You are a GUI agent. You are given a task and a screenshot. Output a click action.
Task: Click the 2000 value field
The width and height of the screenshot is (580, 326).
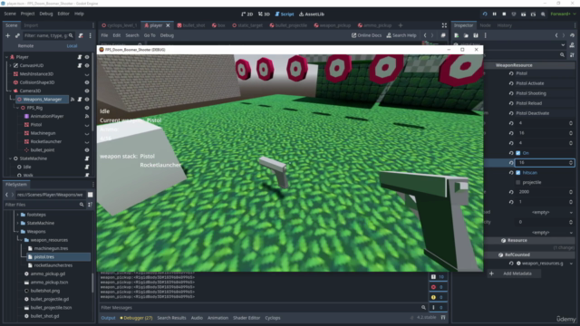pos(545,192)
